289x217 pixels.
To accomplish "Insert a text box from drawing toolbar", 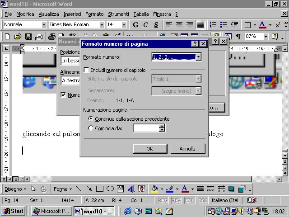I will point(121,189).
